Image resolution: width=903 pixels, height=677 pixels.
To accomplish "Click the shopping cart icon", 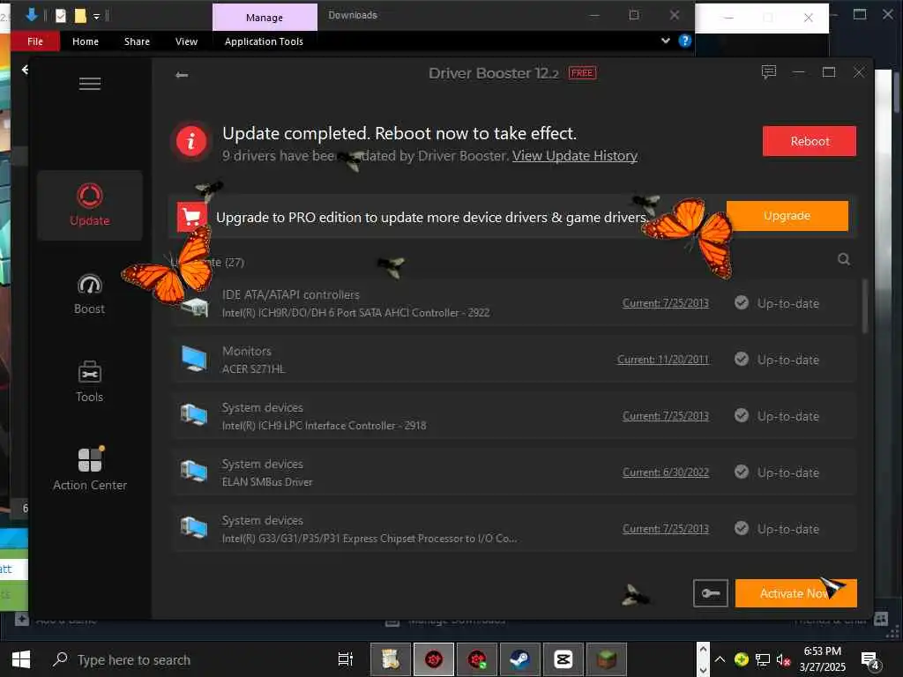I will tap(191, 217).
